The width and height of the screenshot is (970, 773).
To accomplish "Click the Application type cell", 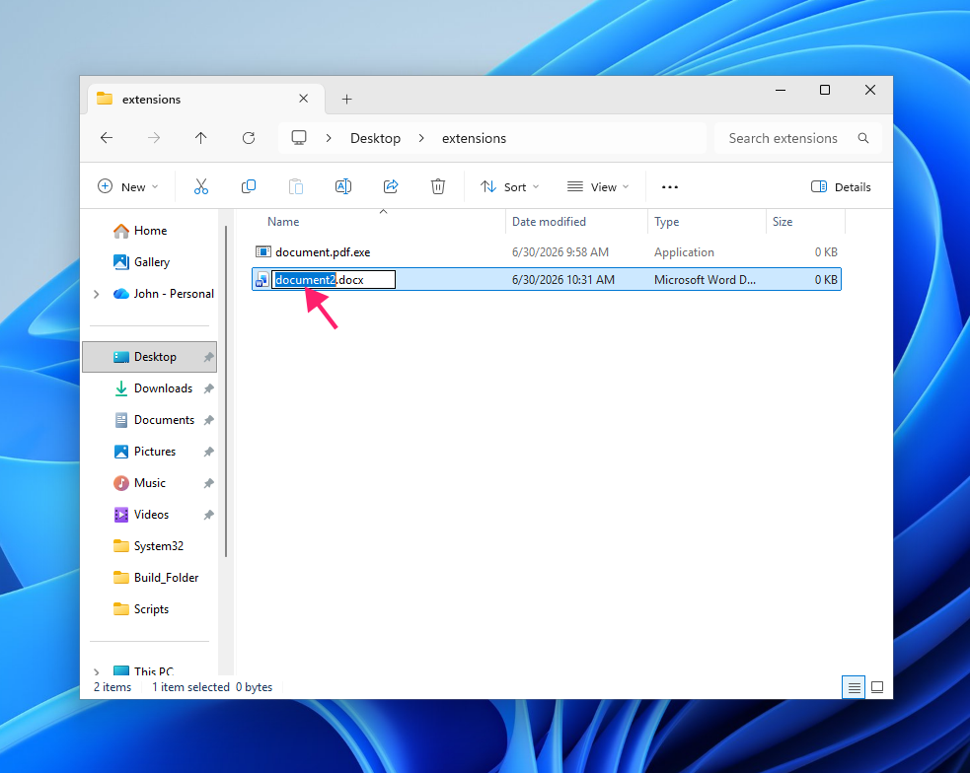I will coord(684,252).
